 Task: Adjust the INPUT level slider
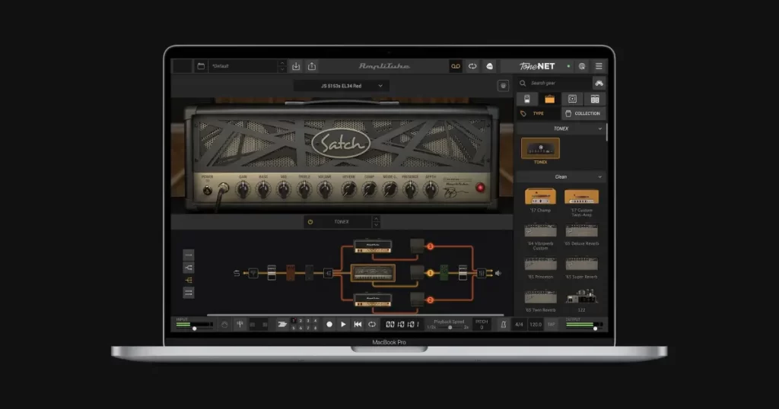point(194,328)
